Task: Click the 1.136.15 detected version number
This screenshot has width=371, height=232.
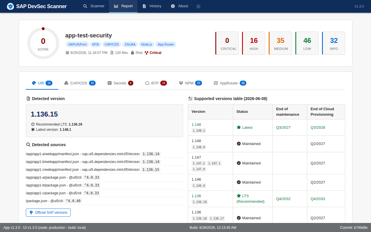Action: (44, 114)
